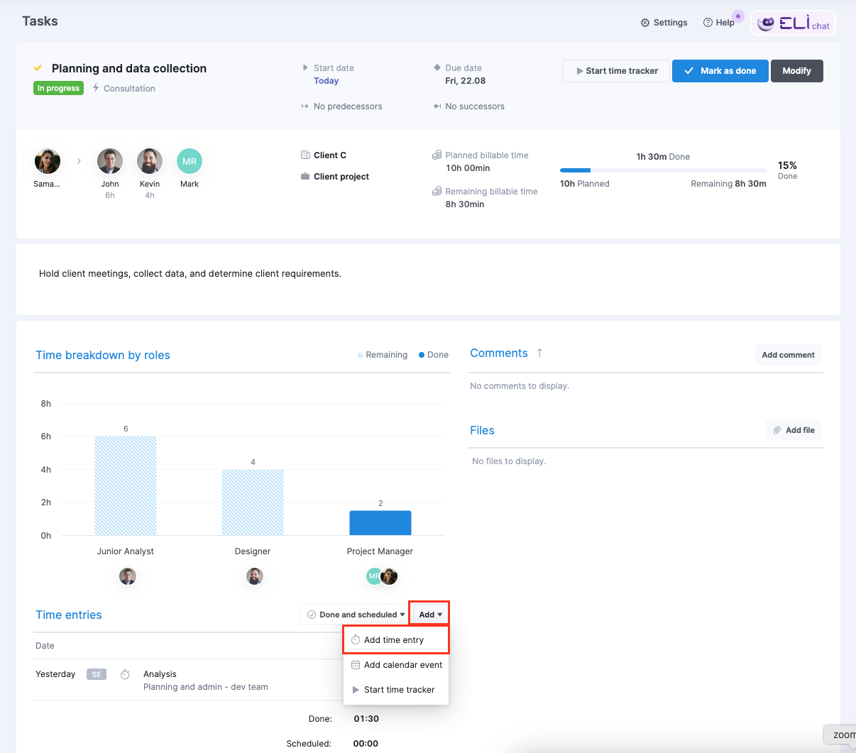Click Mark's MR avatar circle

(190, 161)
